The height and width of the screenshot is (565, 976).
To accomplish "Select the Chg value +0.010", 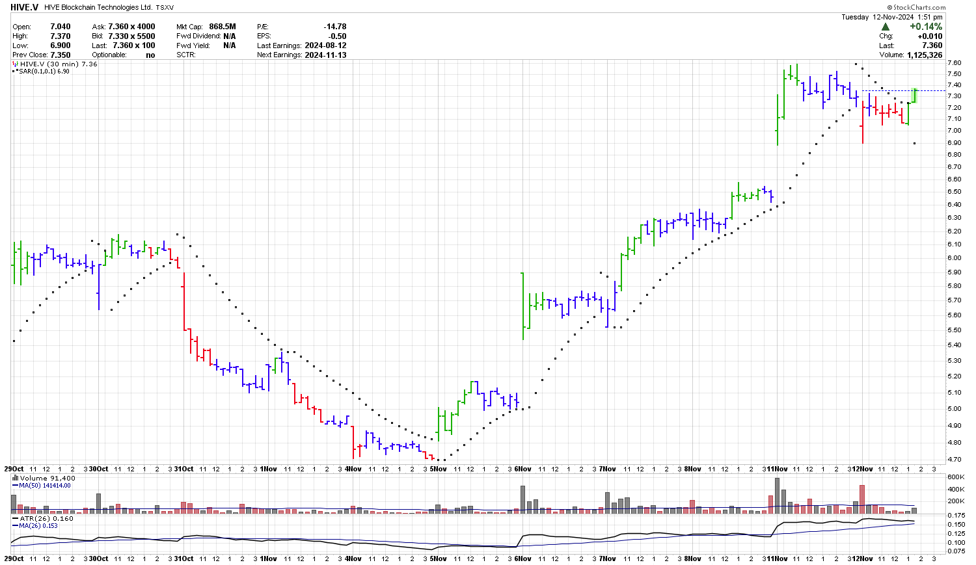I will (x=930, y=36).
